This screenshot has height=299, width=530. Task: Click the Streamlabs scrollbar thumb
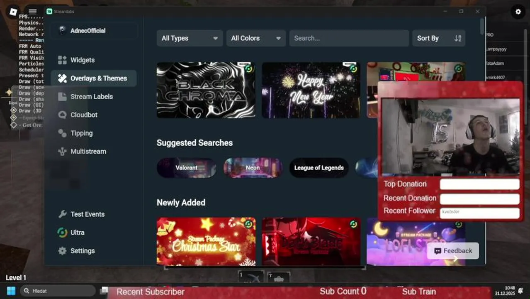pyautogui.click(x=482, y=26)
